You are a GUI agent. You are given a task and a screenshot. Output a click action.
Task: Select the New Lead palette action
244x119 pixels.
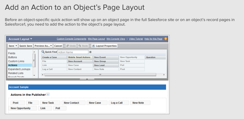[106, 65]
